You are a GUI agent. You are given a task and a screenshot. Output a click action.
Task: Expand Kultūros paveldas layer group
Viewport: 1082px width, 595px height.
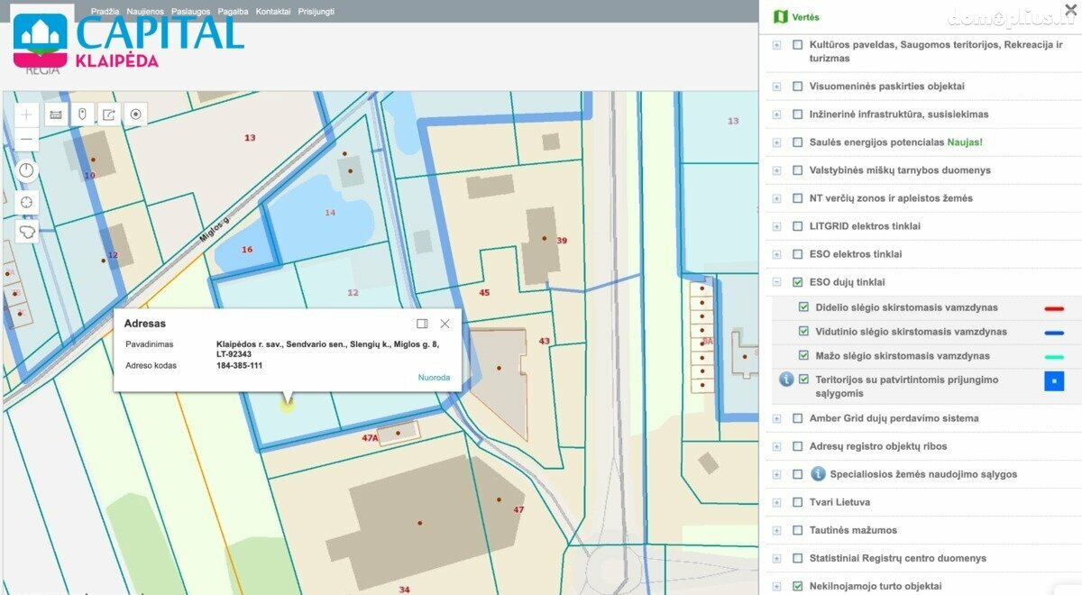pos(776,45)
